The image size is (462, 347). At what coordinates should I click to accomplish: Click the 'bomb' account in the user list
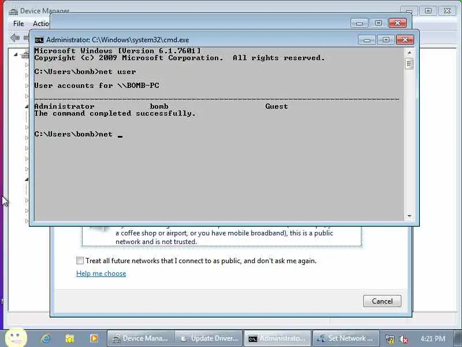point(159,106)
